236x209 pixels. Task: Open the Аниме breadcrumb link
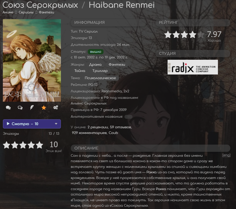pos(8,12)
